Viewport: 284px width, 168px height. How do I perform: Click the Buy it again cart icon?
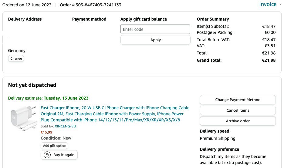point(47,155)
